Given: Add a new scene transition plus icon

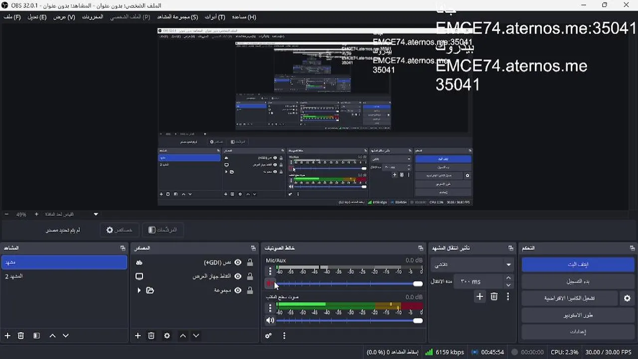Looking at the screenshot, I should pyautogui.click(x=479, y=297).
